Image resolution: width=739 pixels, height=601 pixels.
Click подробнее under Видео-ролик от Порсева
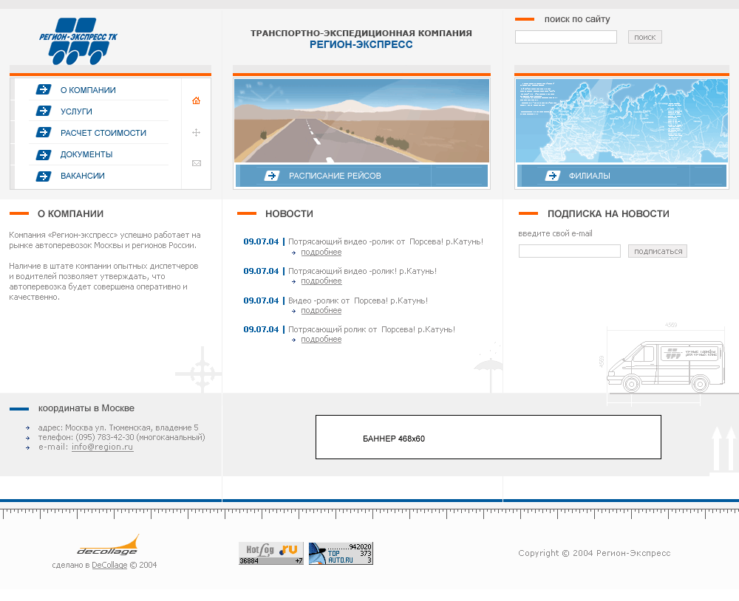(321, 310)
